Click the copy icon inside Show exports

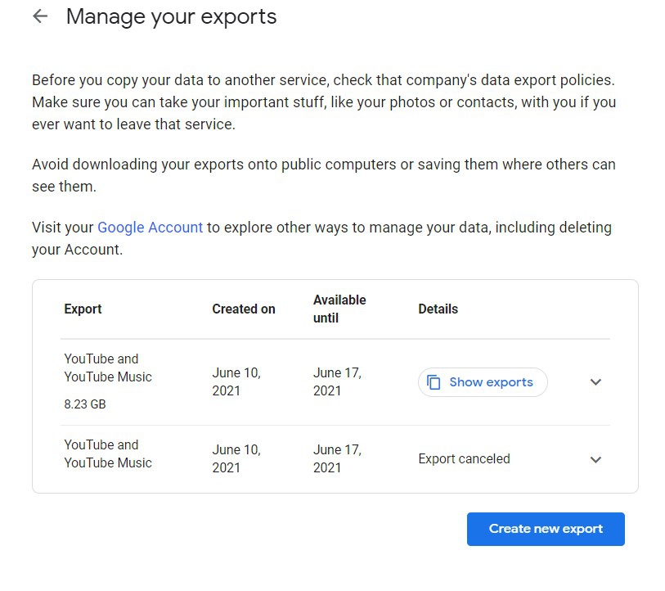(434, 382)
